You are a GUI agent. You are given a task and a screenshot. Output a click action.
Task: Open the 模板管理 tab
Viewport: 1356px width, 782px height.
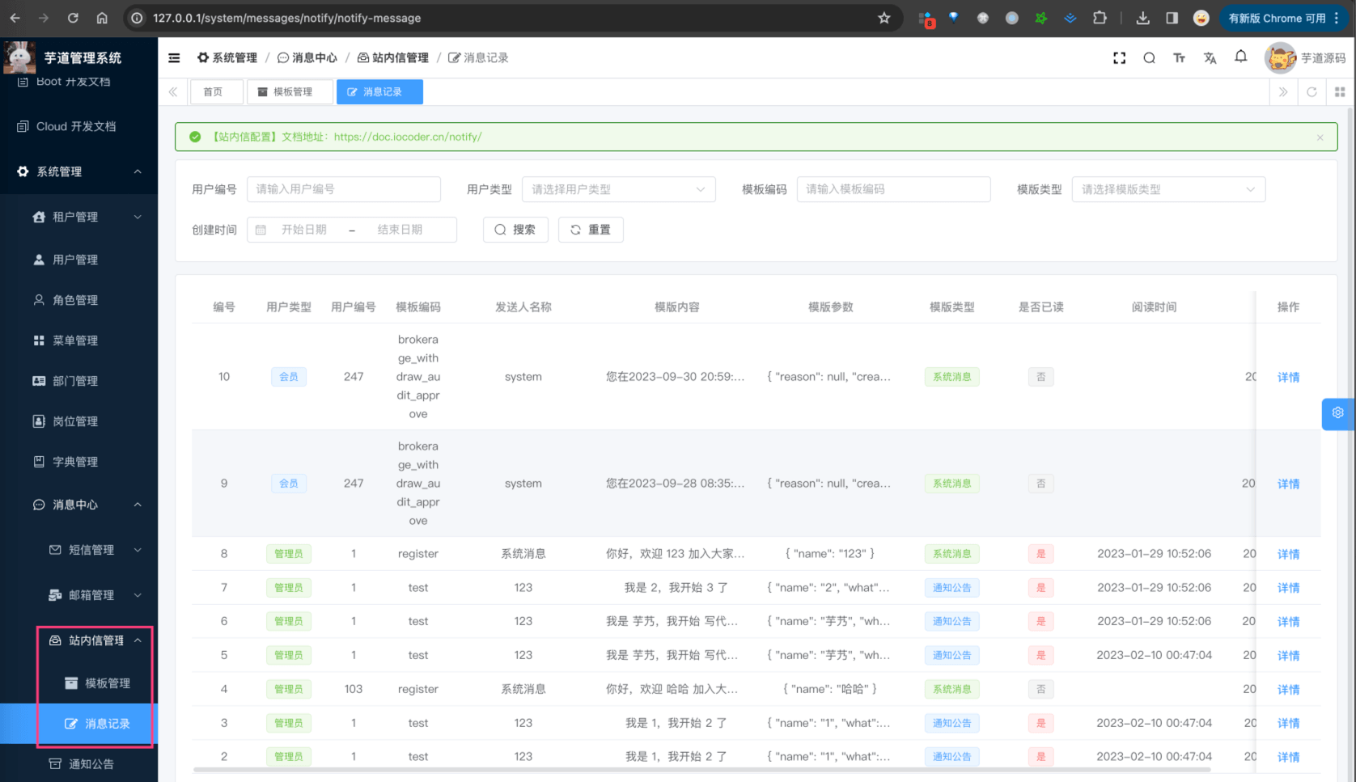click(290, 91)
